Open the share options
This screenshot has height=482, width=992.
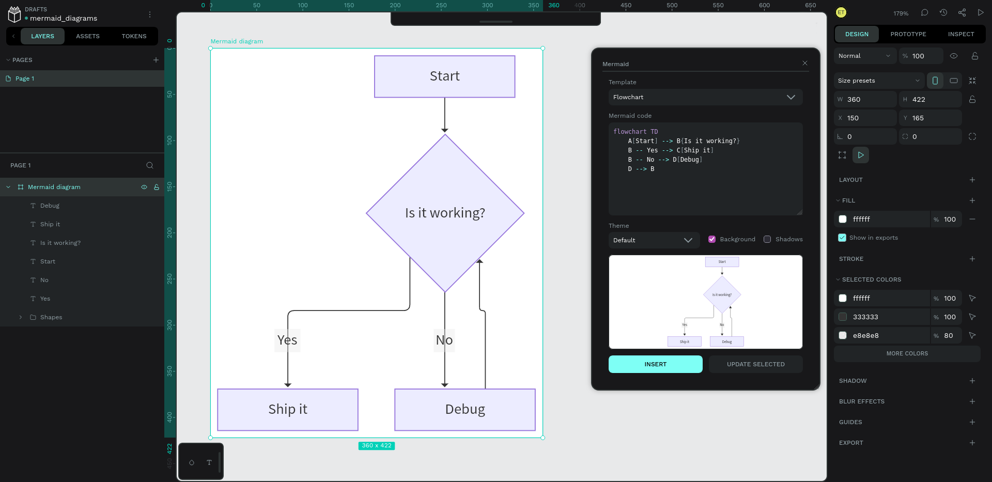tap(962, 12)
